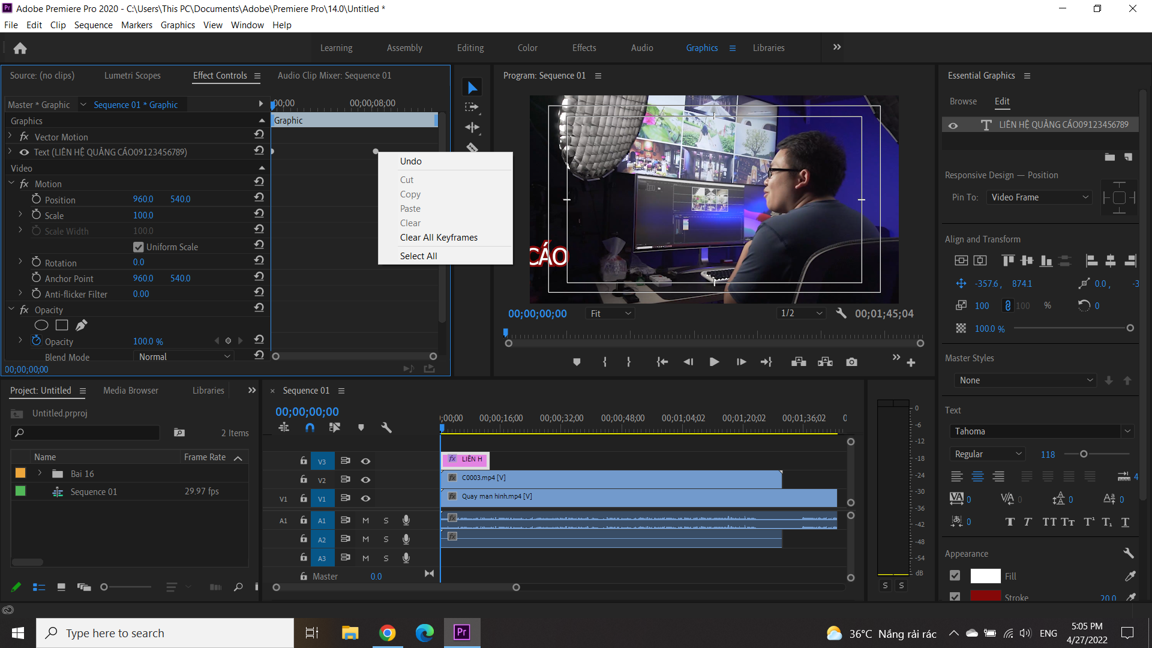Solo audio track A2
Screen dimensions: 1152x648
click(x=386, y=539)
